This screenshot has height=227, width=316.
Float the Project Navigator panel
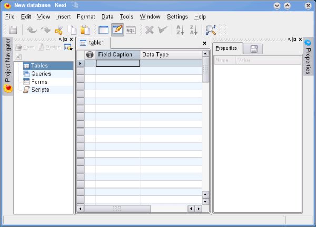pyautogui.click(x=65, y=40)
